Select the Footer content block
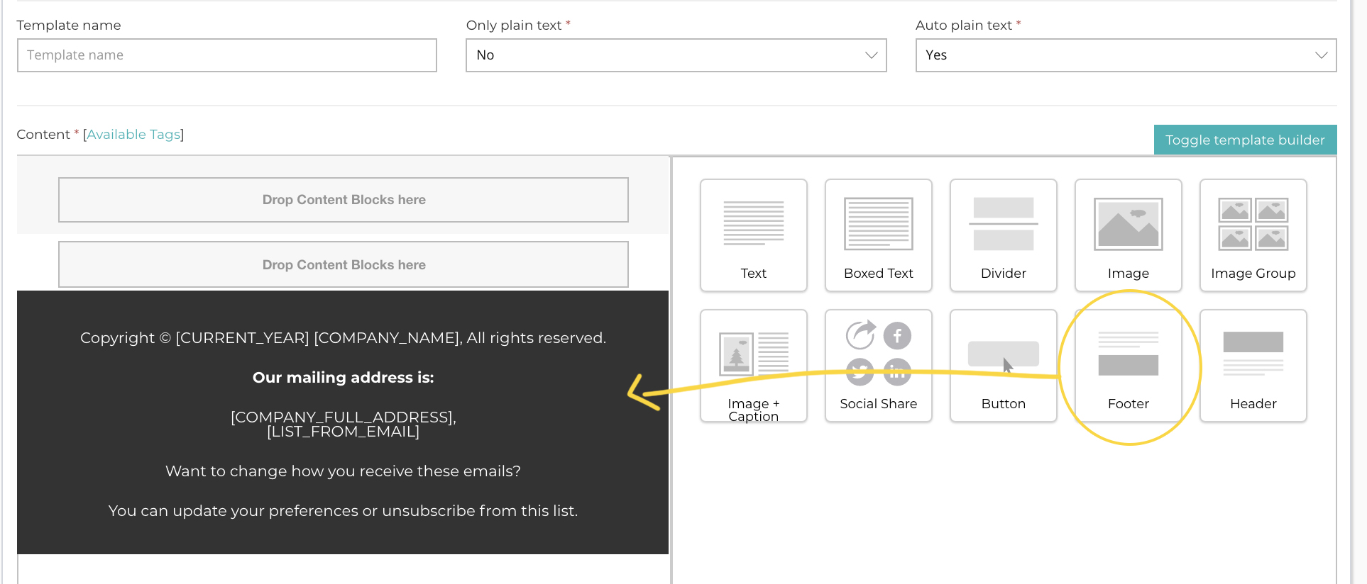1367x584 pixels. pos(1128,366)
